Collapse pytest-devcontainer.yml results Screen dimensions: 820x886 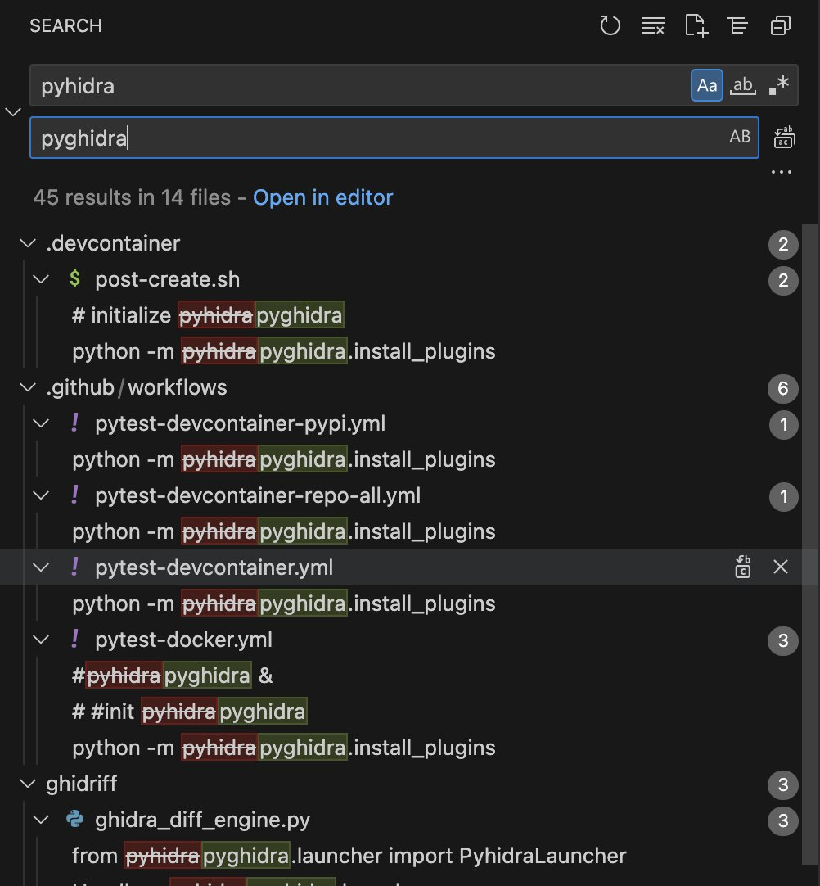[41, 567]
